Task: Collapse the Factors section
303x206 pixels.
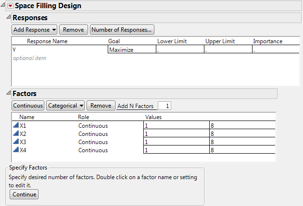Action: click(x=8, y=94)
